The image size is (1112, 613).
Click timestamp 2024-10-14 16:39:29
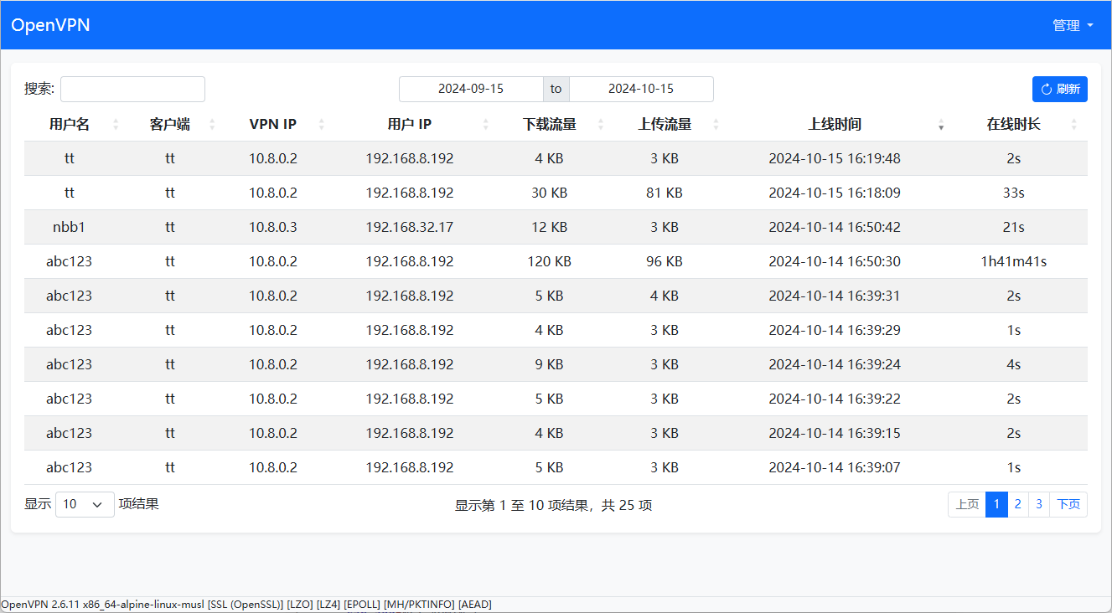point(835,330)
